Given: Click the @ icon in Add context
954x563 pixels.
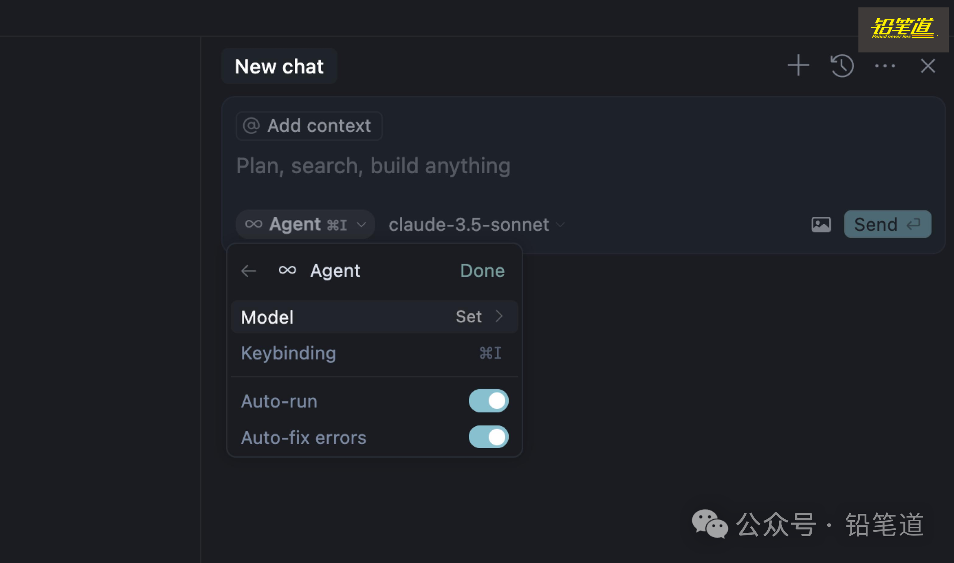Looking at the screenshot, I should tap(251, 126).
